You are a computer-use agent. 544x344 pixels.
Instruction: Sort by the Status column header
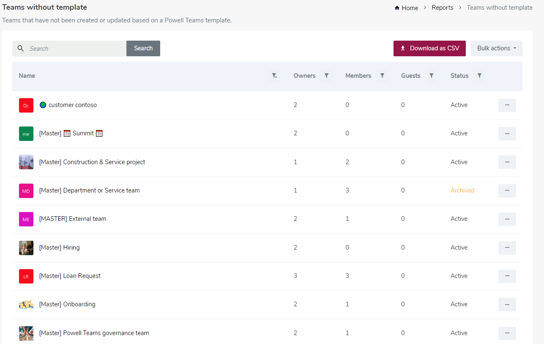(459, 76)
